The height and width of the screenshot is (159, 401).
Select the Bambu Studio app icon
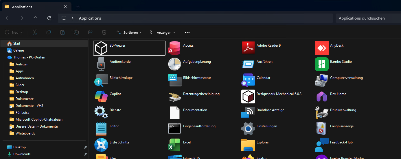pyautogui.click(x=321, y=64)
